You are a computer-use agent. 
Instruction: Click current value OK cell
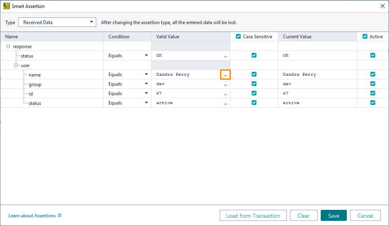coord(317,56)
